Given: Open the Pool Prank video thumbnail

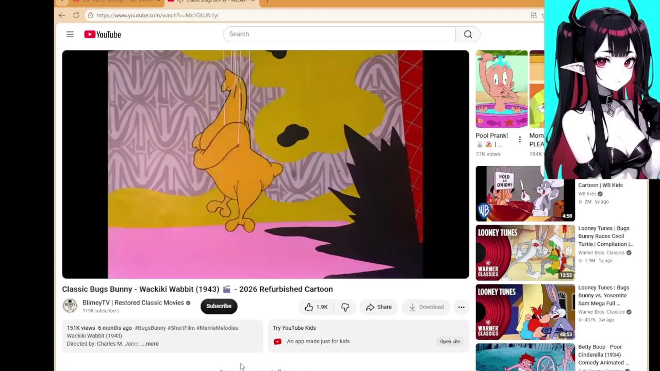Looking at the screenshot, I should 502,89.
